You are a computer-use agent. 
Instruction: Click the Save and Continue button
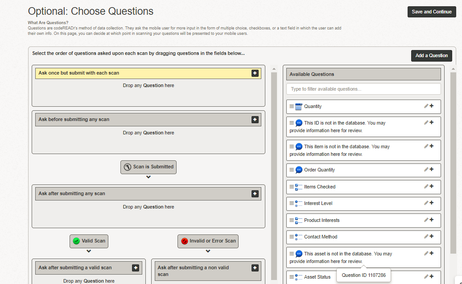pos(432,12)
